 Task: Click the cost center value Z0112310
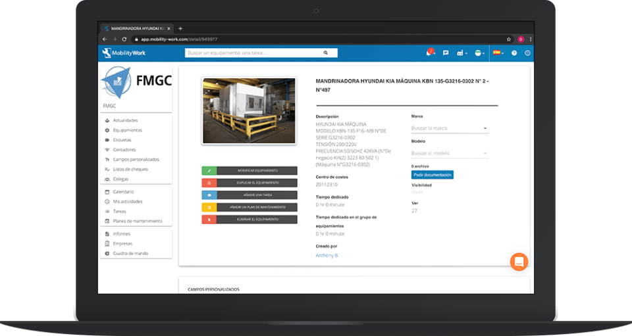[327, 185]
